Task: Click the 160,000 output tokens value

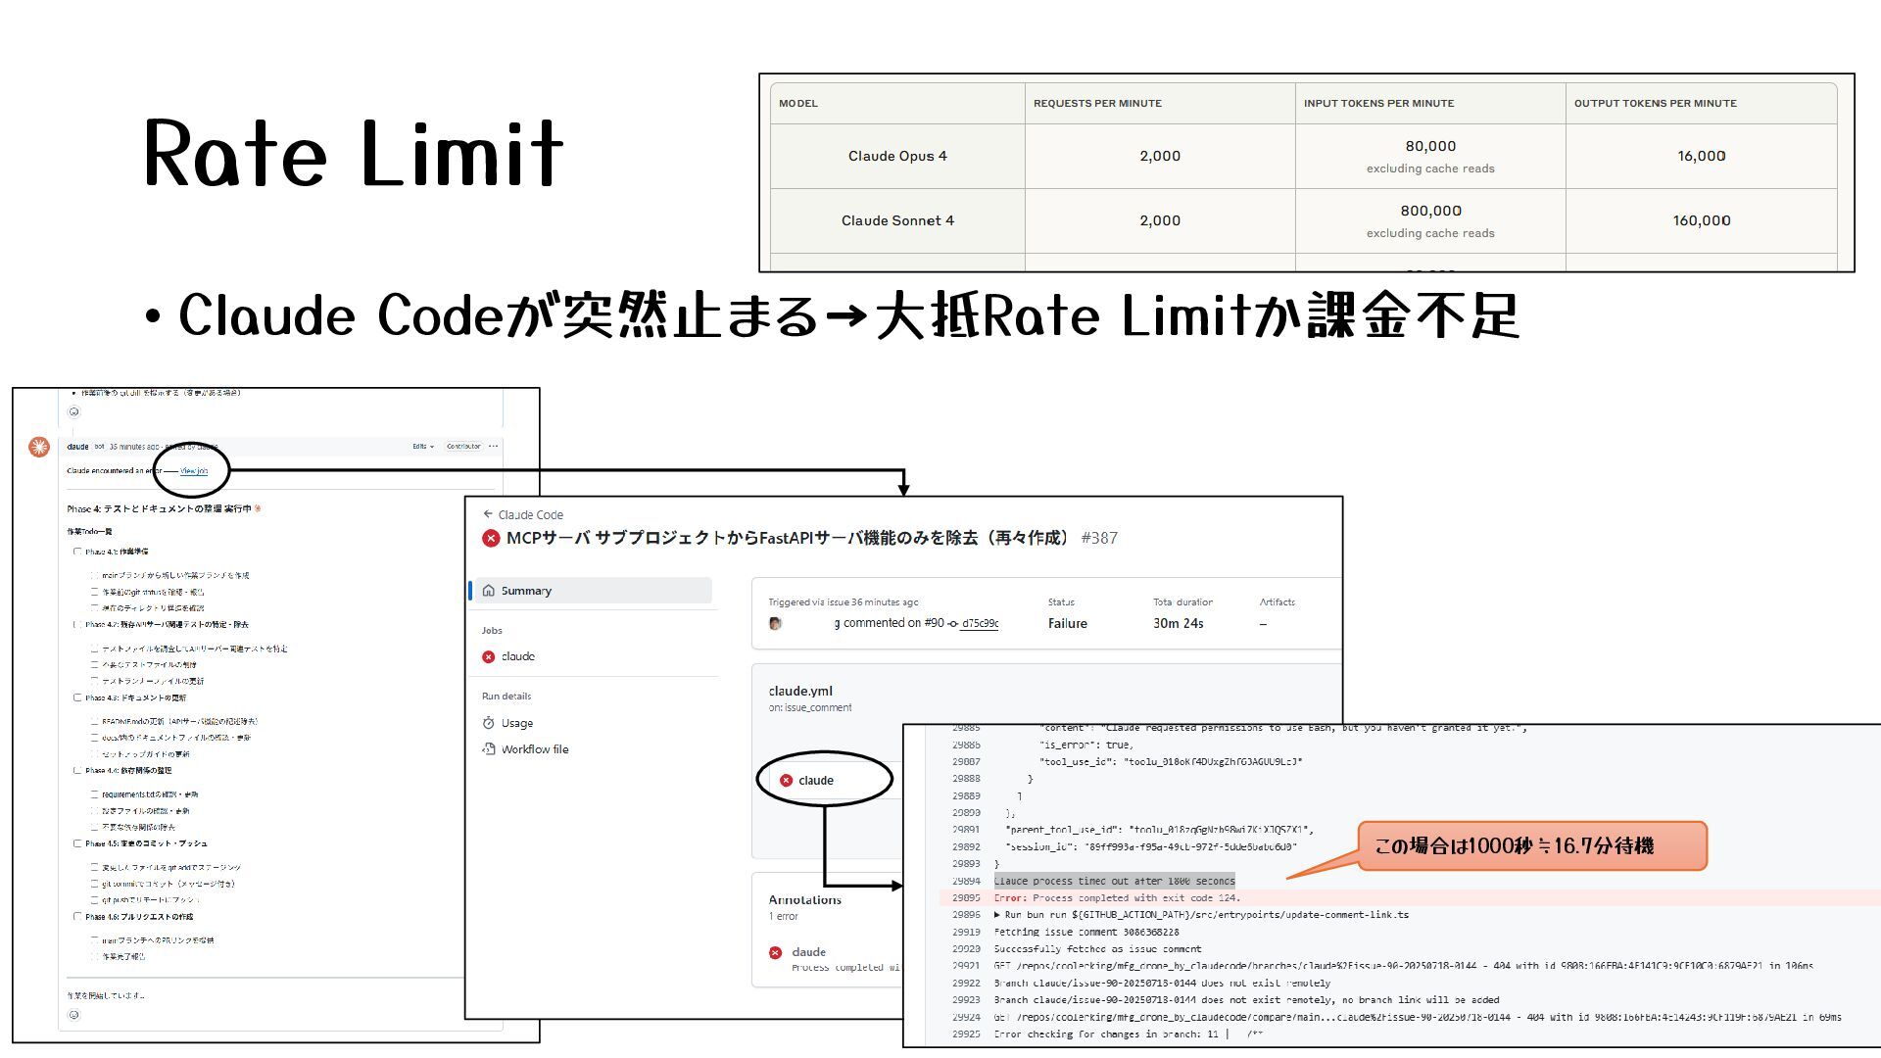Action: pyautogui.click(x=1702, y=220)
